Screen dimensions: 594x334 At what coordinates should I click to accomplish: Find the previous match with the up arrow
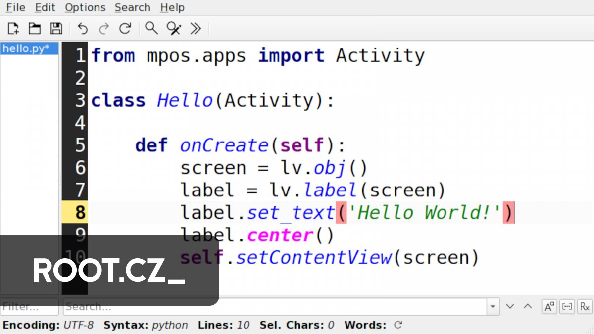point(528,306)
